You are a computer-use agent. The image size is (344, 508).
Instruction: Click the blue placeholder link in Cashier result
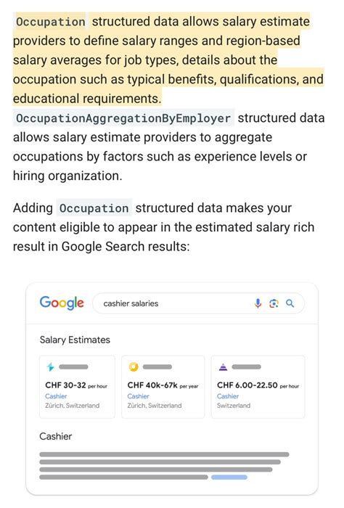tap(229, 478)
